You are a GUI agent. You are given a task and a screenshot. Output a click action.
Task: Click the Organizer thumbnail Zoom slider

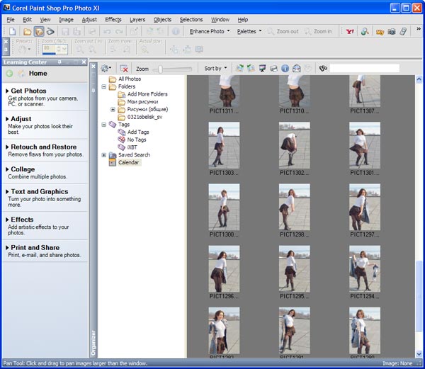tap(161, 69)
